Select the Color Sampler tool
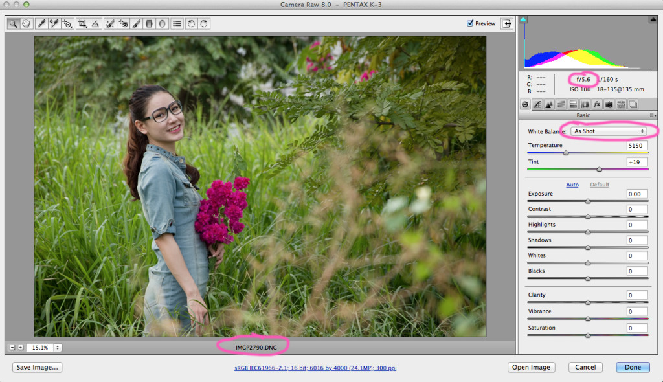 (x=54, y=24)
